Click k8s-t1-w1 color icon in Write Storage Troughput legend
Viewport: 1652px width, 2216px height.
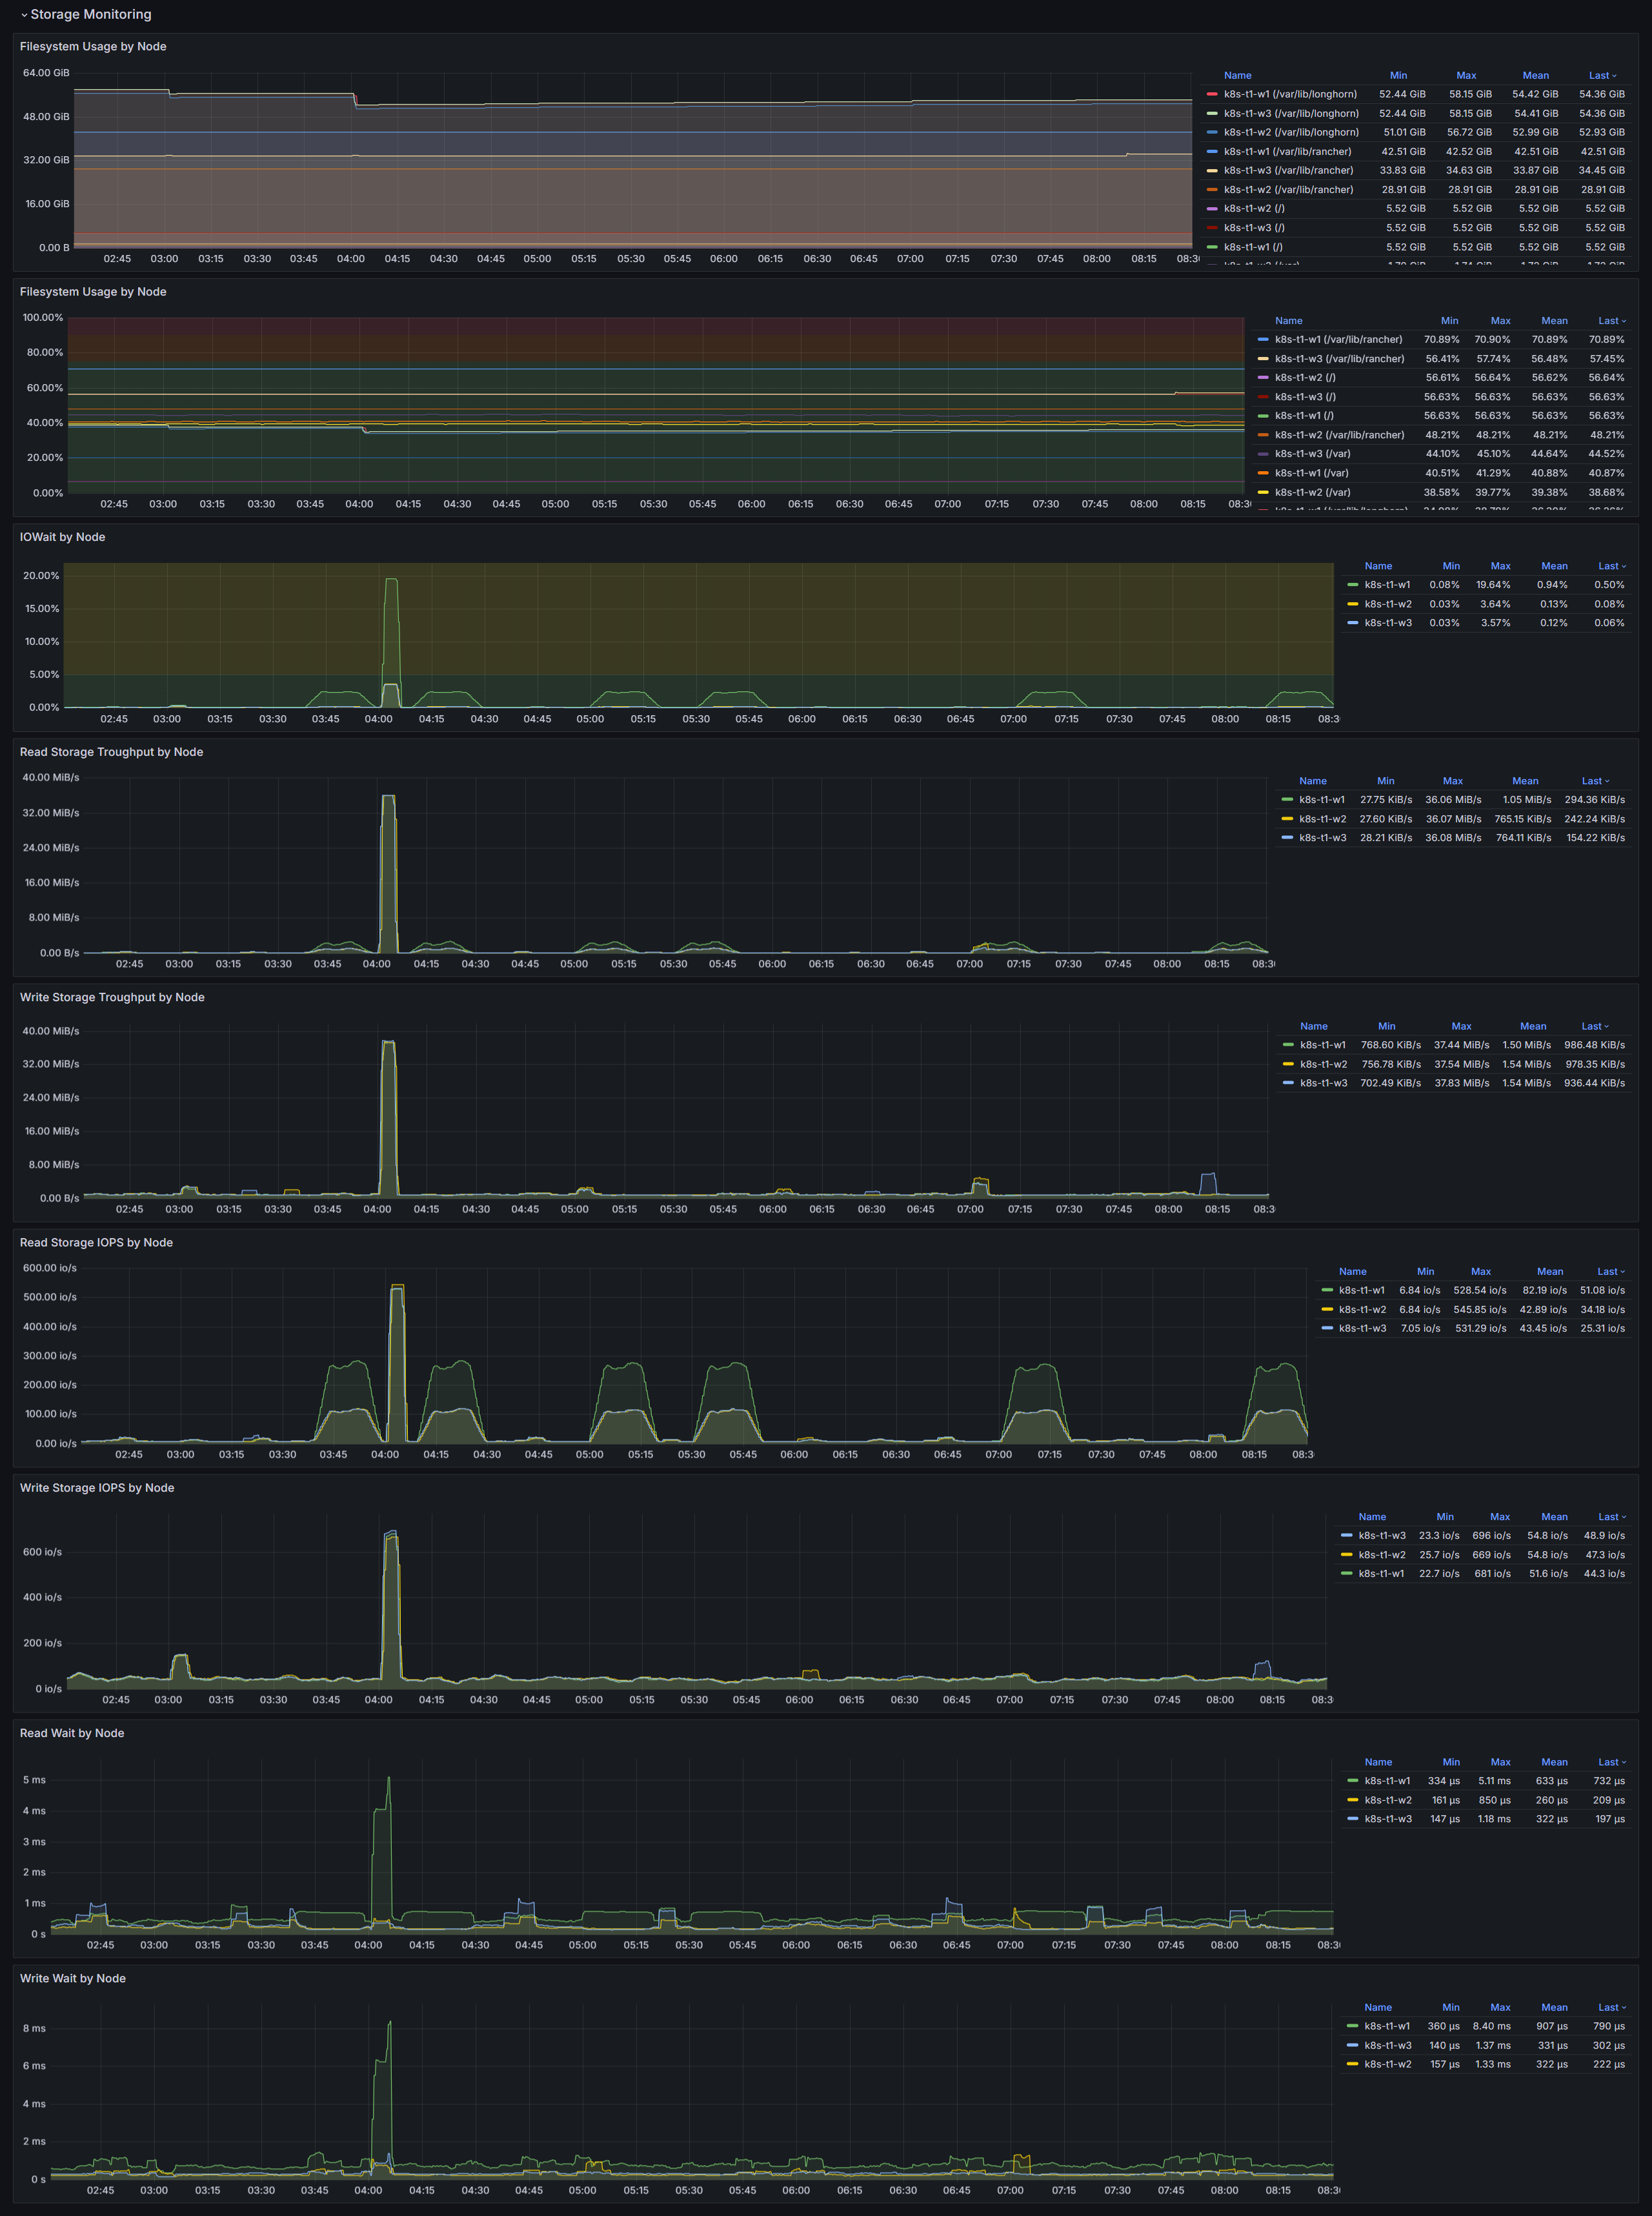click(1288, 1045)
